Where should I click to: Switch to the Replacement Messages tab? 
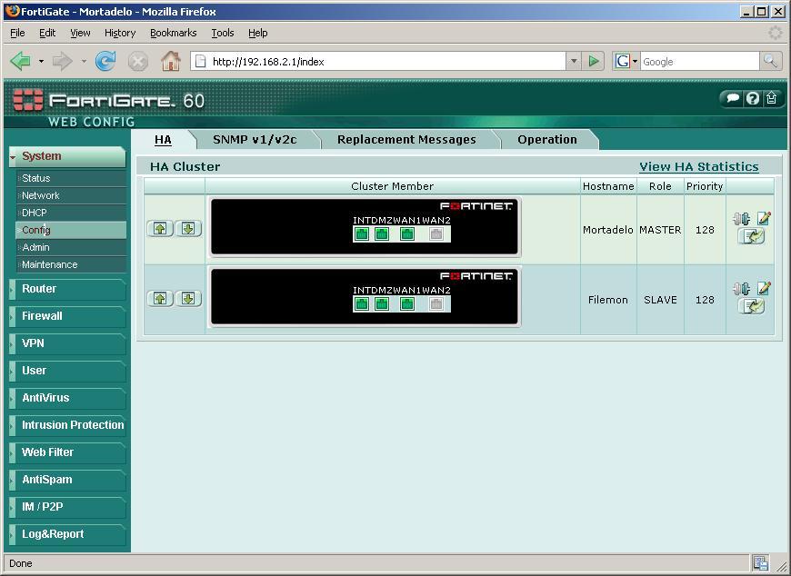tap(406, 140)
